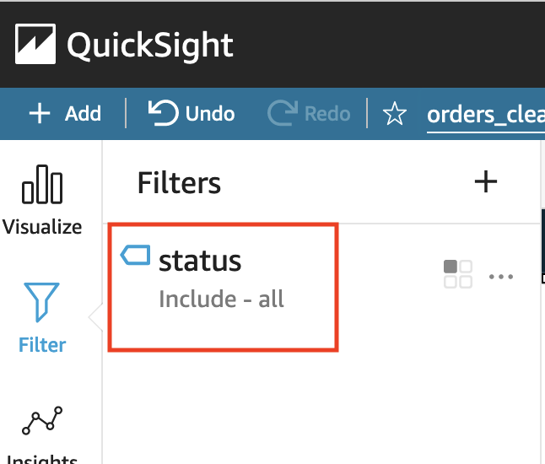
Task: Click the QuickSight product name text
Action: click(150, 45)
